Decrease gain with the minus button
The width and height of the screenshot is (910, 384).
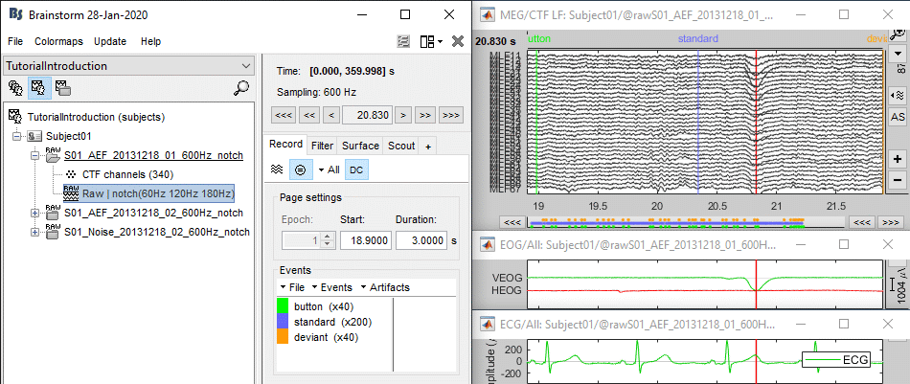tap(898, 180)
